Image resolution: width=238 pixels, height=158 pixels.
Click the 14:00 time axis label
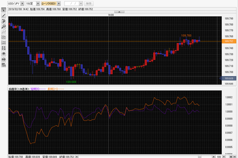111,15
